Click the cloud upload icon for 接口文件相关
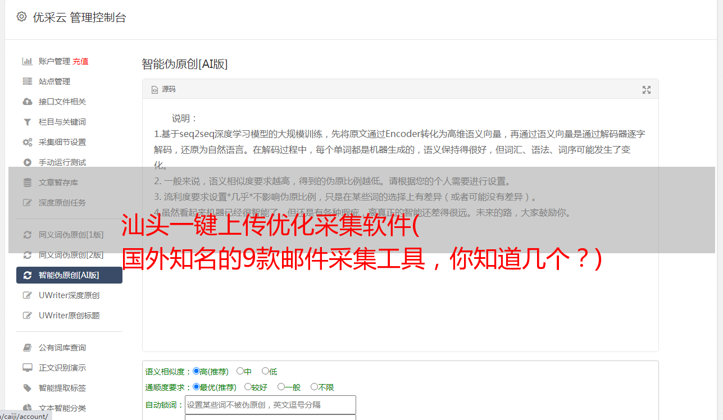 click(x=27, y=102)
